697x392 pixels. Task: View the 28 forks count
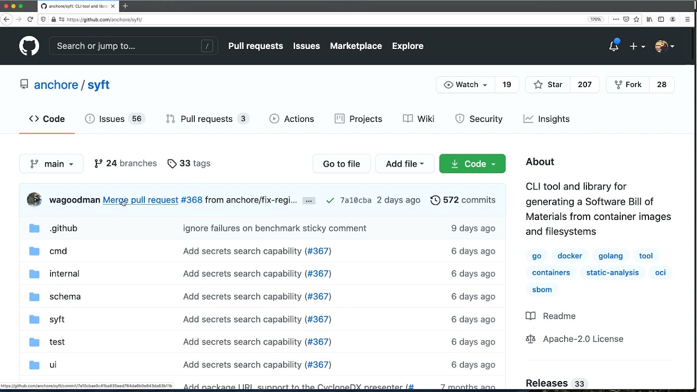tap(662, 84)
